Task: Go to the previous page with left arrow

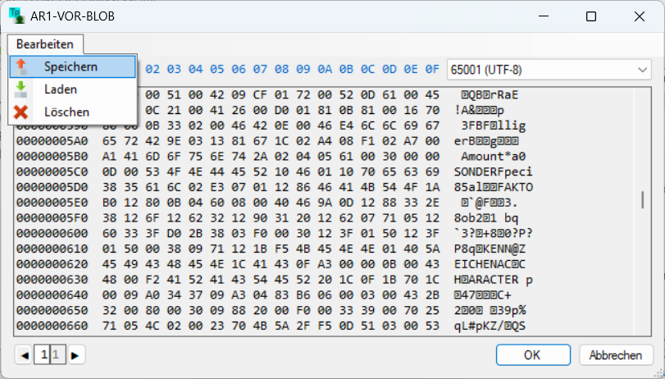Action: point(24,355)
